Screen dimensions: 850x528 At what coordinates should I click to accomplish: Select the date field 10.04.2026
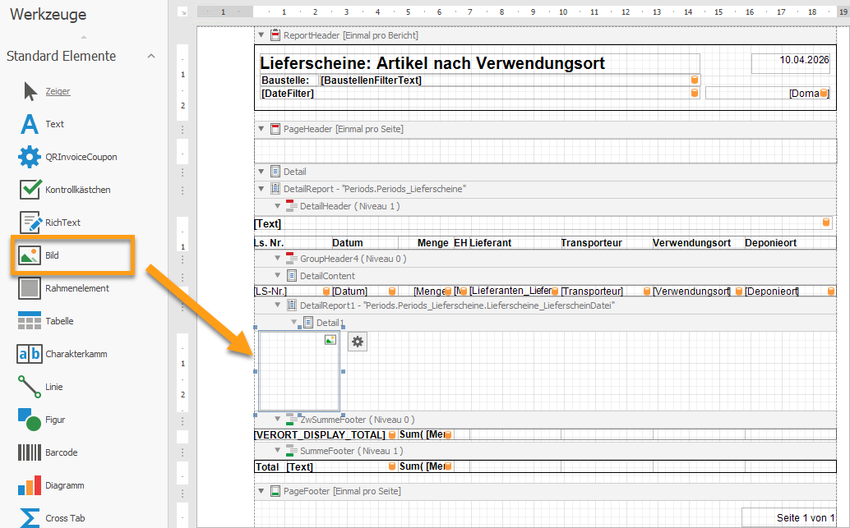point(790,63)
